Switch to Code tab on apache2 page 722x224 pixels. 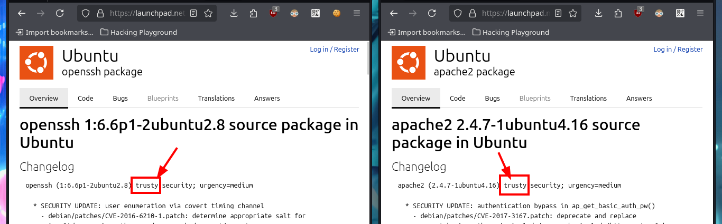pyautogui.click(x=458, y=98)
